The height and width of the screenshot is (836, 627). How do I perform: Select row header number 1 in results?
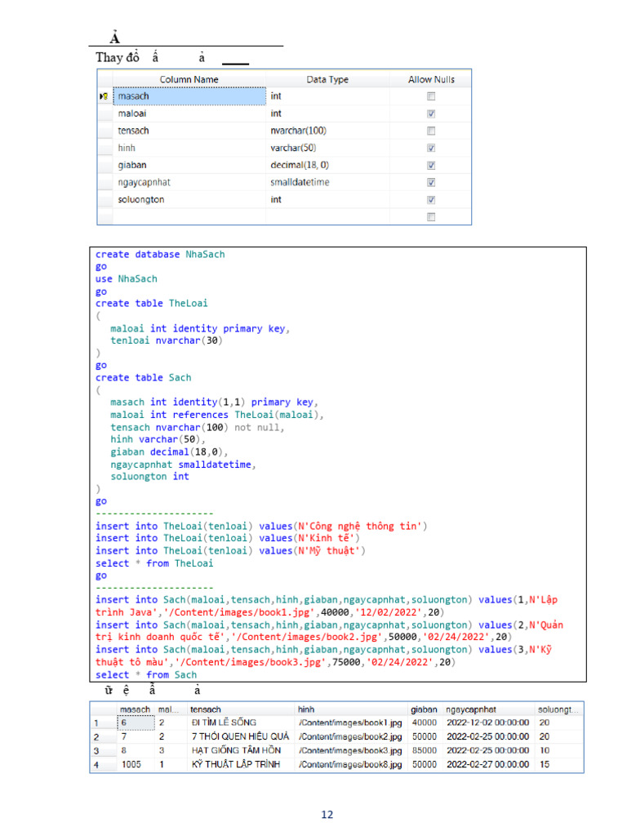click(104, 723)
